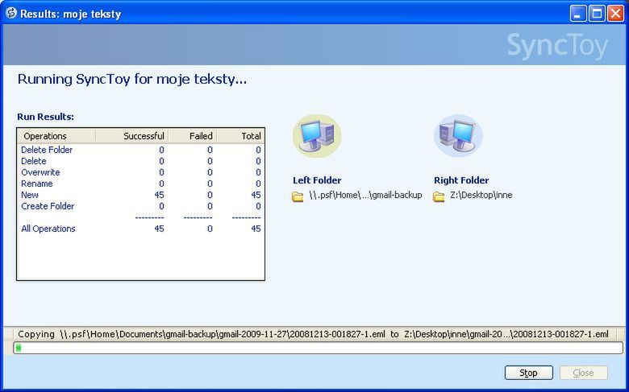Image resolution: width=629 pixels, height=392 pixels.
Task: Click the Stop button
Action: click(528, 373)
